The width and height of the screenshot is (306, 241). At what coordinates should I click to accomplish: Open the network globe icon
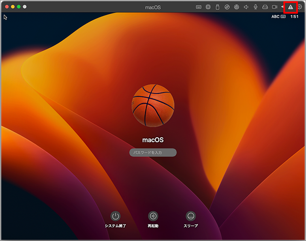(236, 7)
